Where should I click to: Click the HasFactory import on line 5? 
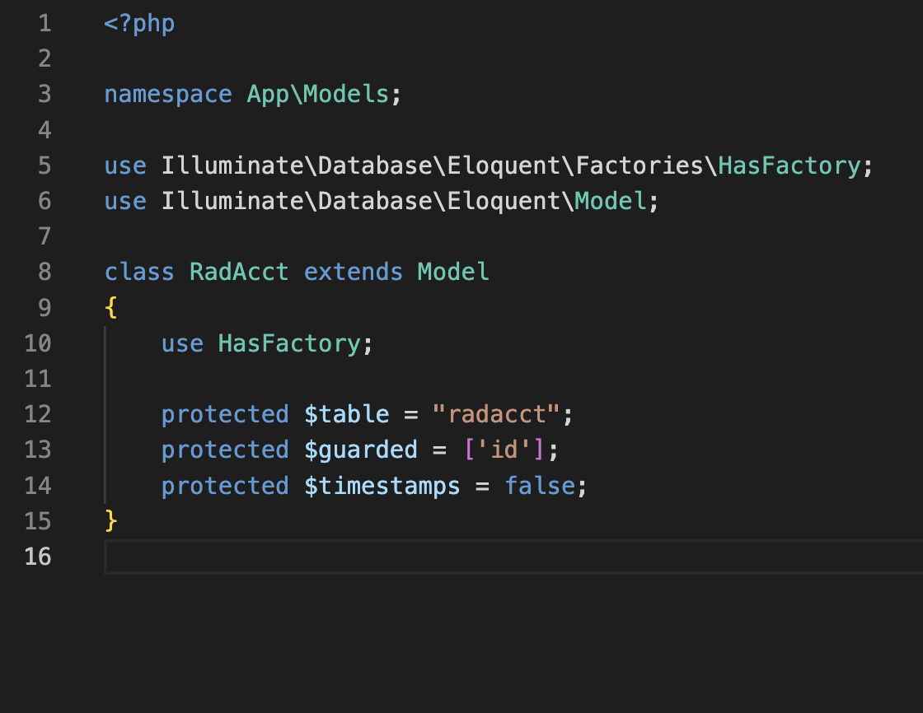click(788, 165)
